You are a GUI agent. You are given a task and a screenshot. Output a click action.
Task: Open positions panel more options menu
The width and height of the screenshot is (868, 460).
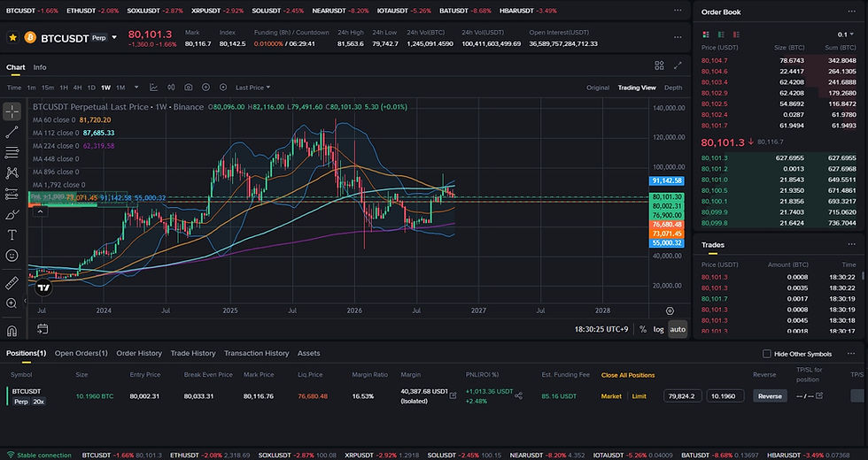coord(851,354)
